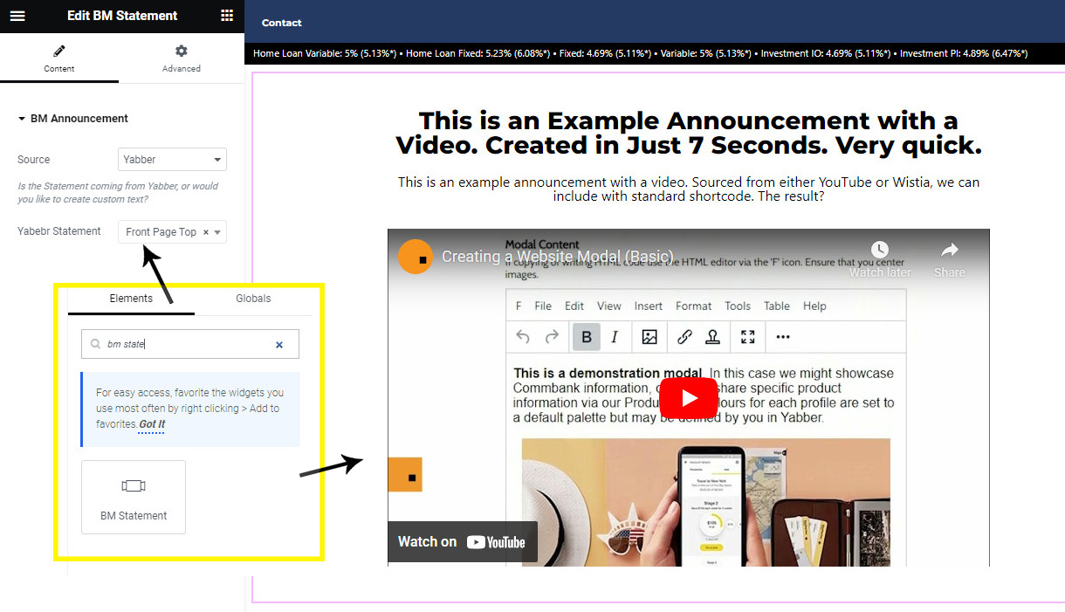Open the Source dropdown set to Yabber

pyautogui.click(x=172, y=160)
